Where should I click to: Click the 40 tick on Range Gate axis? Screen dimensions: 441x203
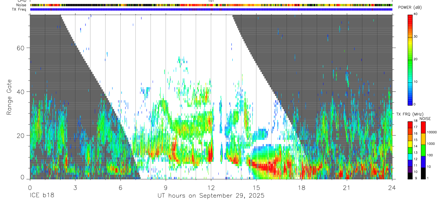[21, 92]
